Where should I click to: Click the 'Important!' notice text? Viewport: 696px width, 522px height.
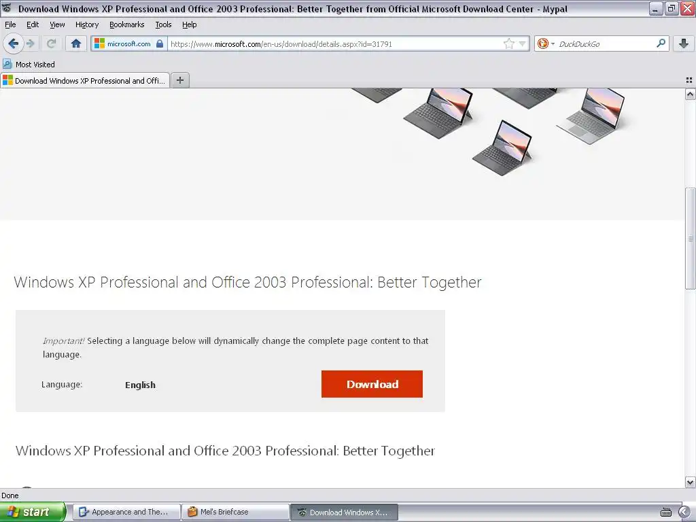pyautogui.click(x=63, y=341)
